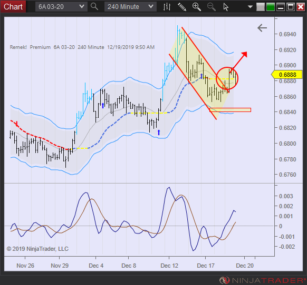Select the drawing tools pencil
Image resolution: width=307 pixels, height=285 pixels.
click(x=181, y=7)
